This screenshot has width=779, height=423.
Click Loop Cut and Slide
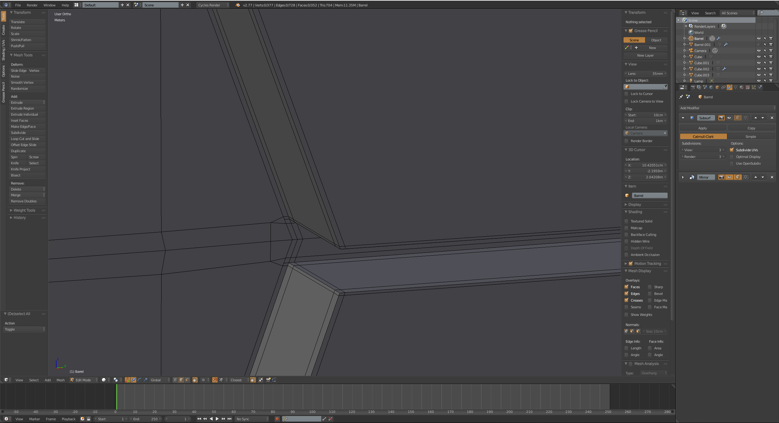[x=27, y=139]
